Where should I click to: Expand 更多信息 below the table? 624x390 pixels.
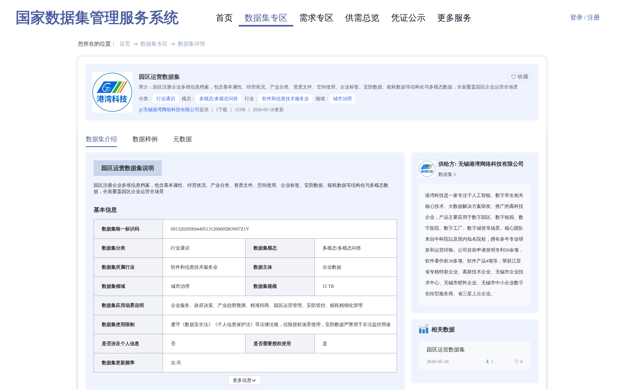pyautogui.click(x=245, y=380)
